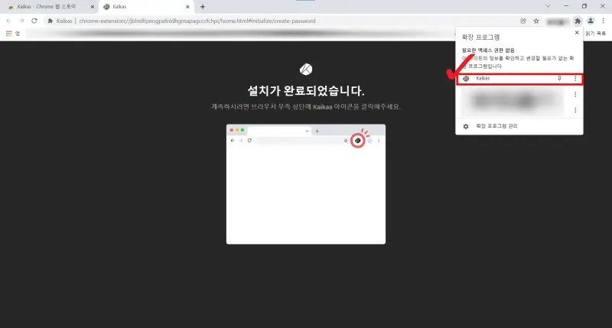Close the 확장 프로그램 popup
This screenshot has width=612, height=328.
coord(577,33)
